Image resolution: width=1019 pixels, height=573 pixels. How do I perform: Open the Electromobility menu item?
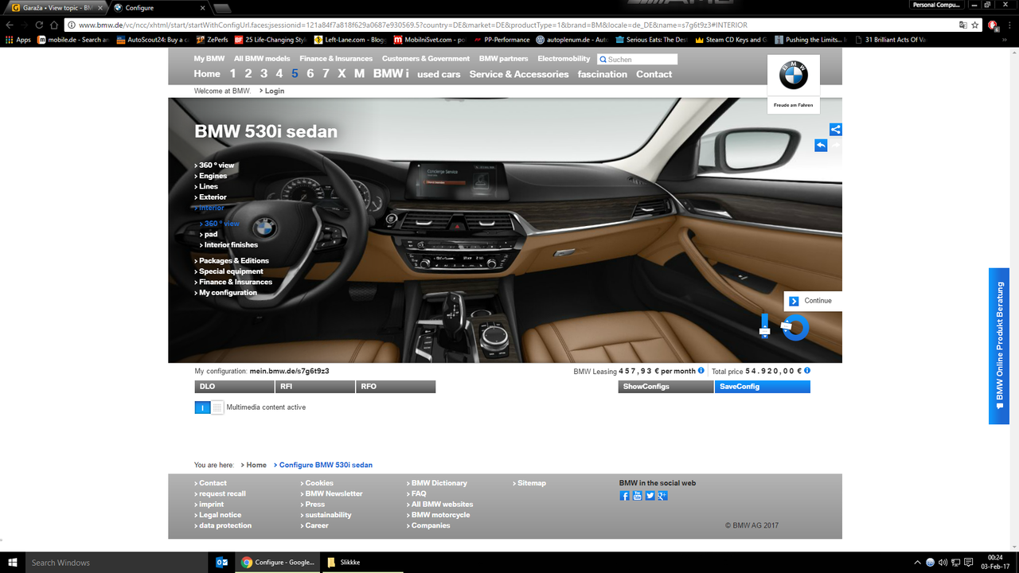[x=563, y=57]
